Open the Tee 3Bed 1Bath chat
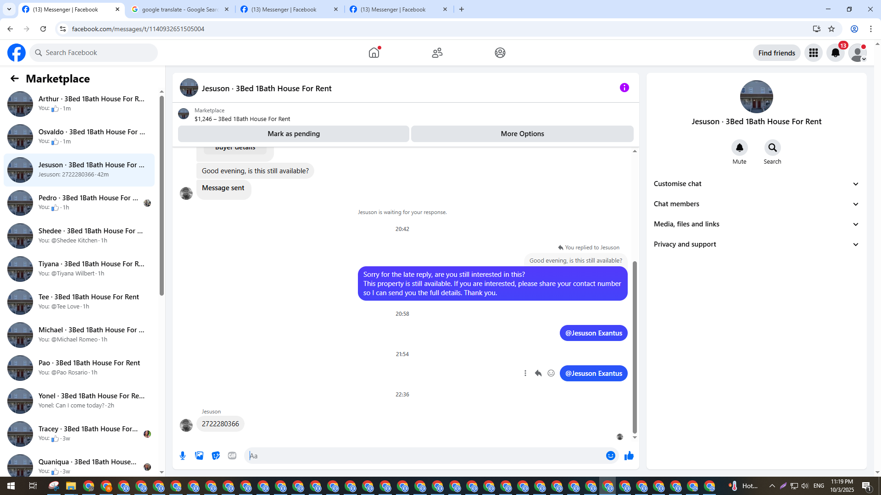 [x=79, y=302]
